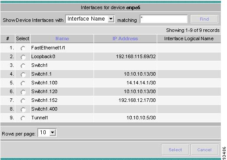The height and width of the screenshot is (160, 227).
Task: Choose the Switch1 interface radio button
Action: (x=23, y=66)
